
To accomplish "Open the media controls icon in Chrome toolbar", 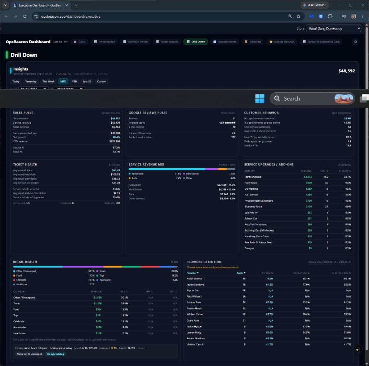I will coord(344,16).
